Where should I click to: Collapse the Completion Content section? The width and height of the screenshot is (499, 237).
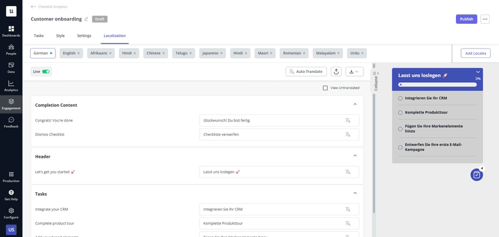click(355, 104)
